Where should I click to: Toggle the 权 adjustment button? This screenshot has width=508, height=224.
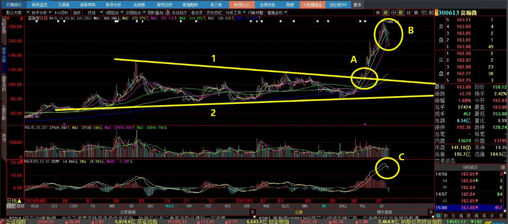pos(401,13)
